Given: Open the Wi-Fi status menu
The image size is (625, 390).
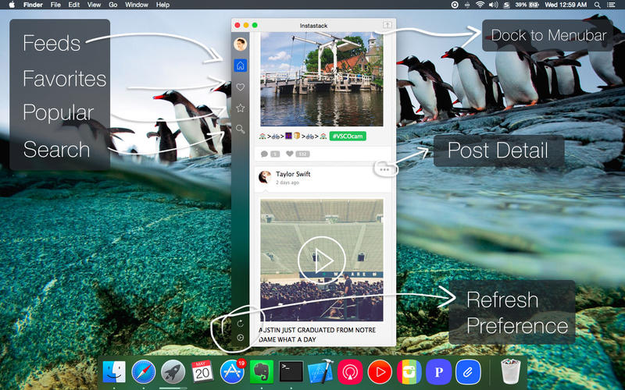Looking at the screenshot, I should [x=479, y=5].
